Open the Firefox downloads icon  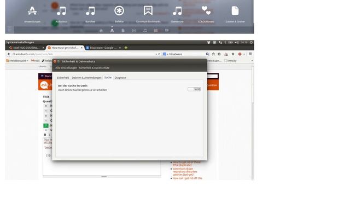tap(226, 54)
